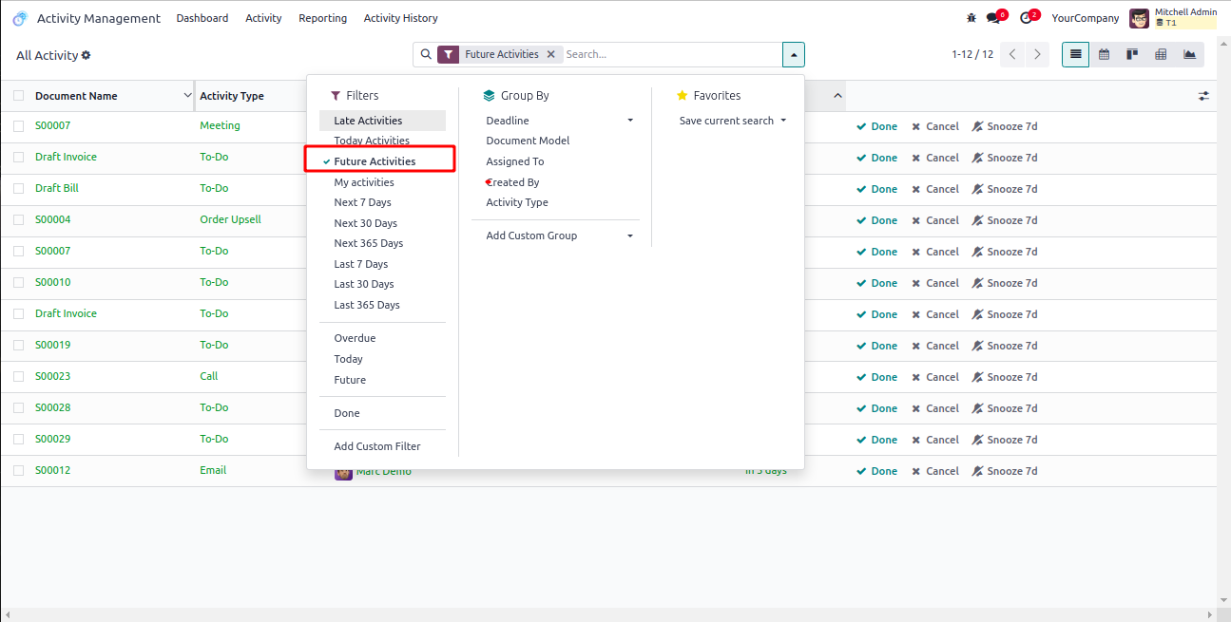Remove the Future Activities filter tag

(551, 54)
